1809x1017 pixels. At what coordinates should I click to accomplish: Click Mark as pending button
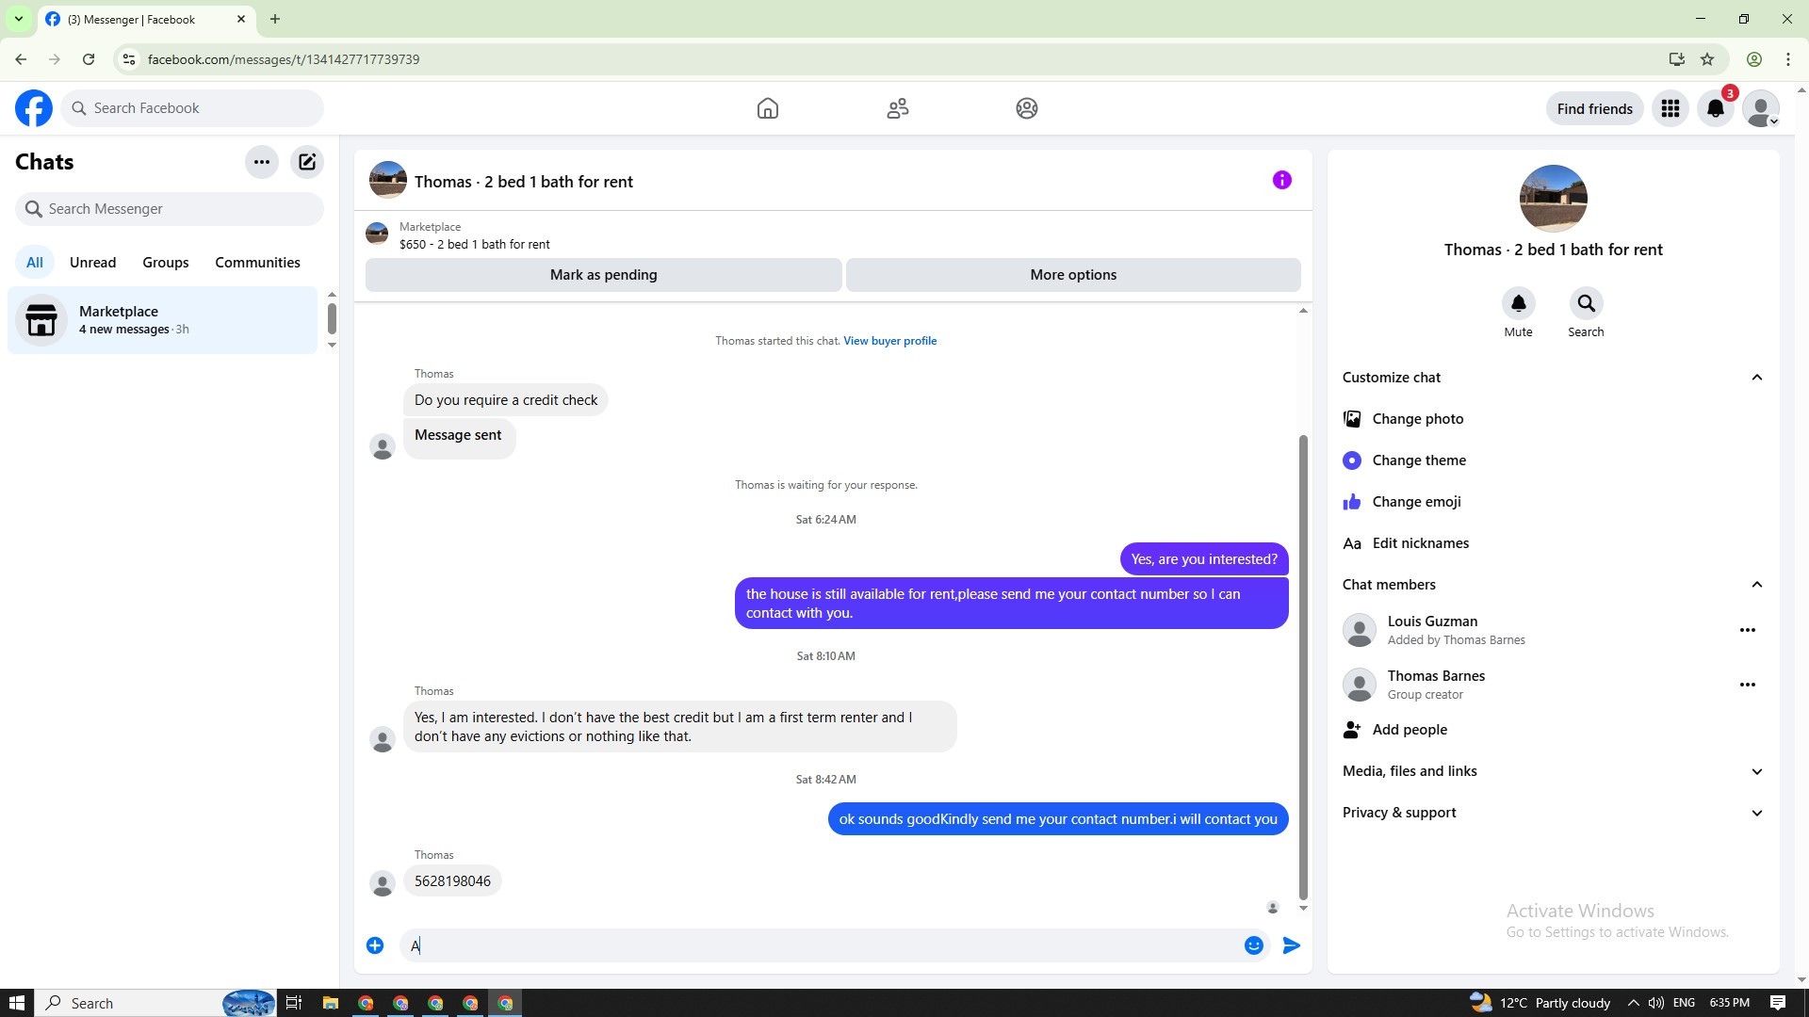click(x=603, y=275)
